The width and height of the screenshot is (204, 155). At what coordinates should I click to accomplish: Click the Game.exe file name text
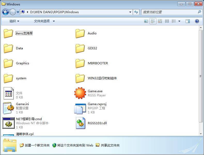(x=95, y=91)
